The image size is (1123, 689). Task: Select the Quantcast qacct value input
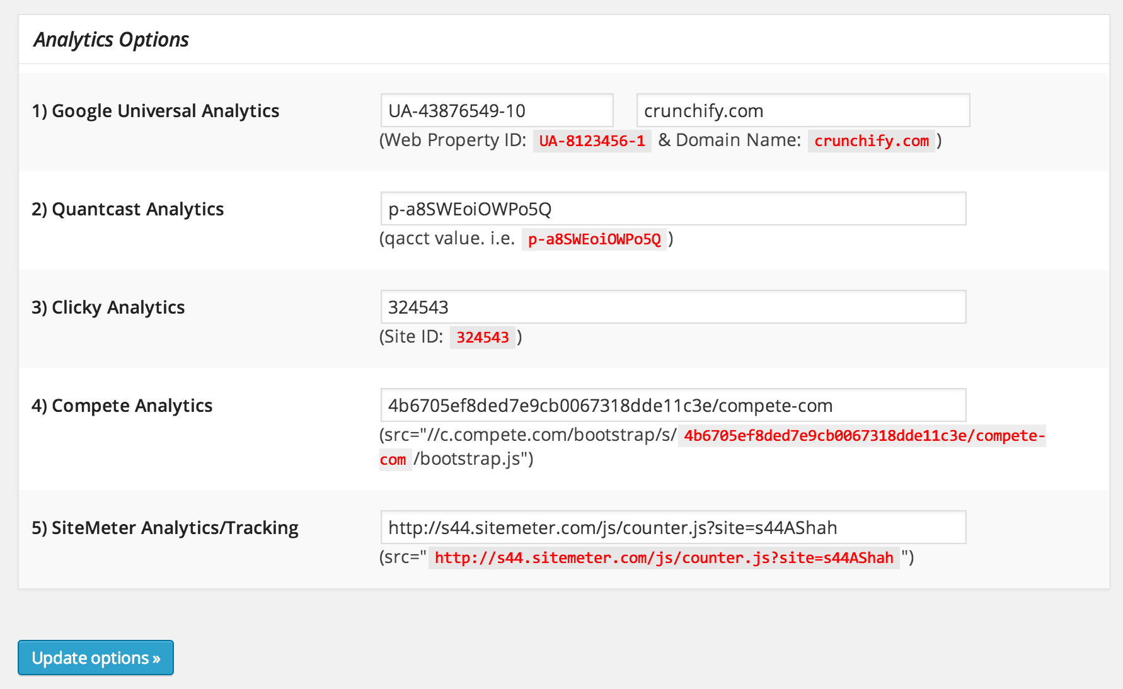pyautogui.click(x=673, y=208)
